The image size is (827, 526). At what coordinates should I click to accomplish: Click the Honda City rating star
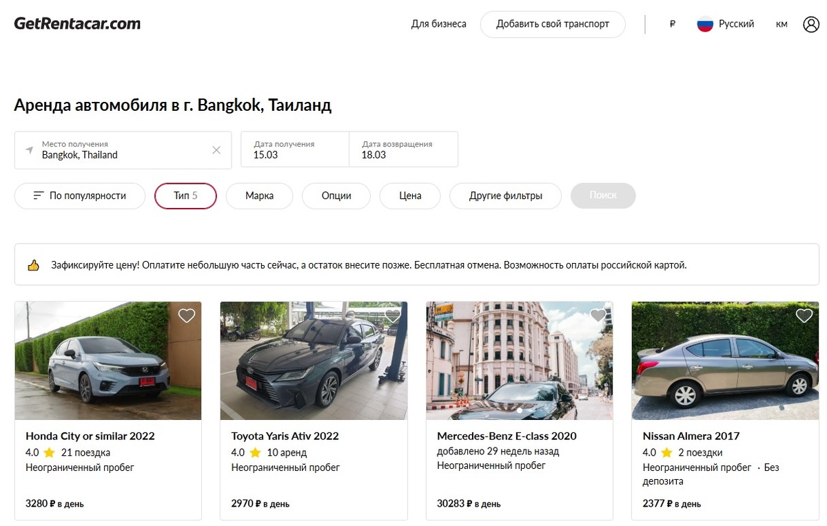pyautogui.click(x=50, y=452)
